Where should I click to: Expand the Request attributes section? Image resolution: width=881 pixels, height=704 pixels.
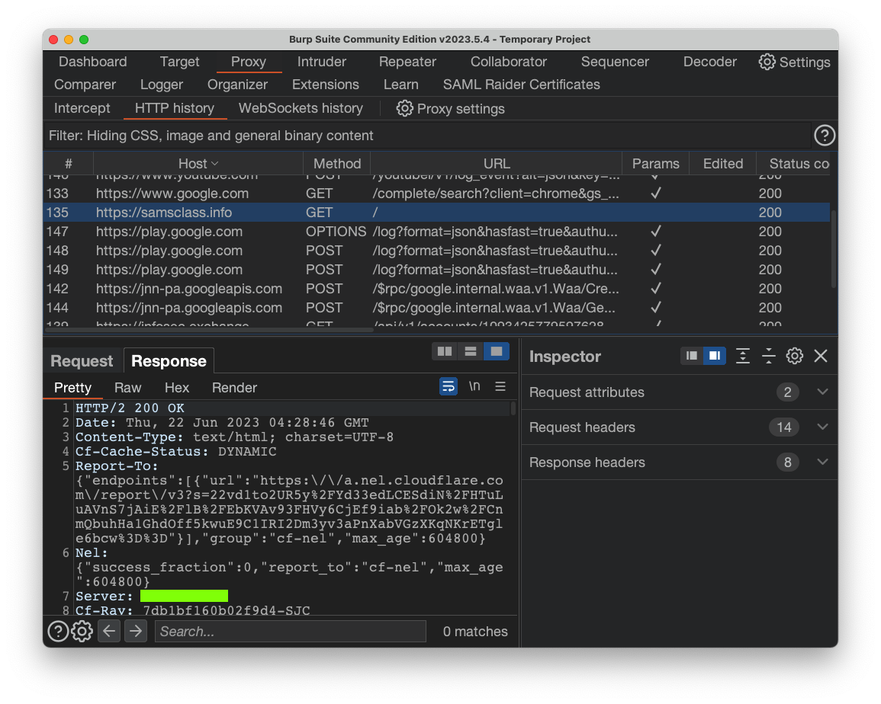click(822, 392)
